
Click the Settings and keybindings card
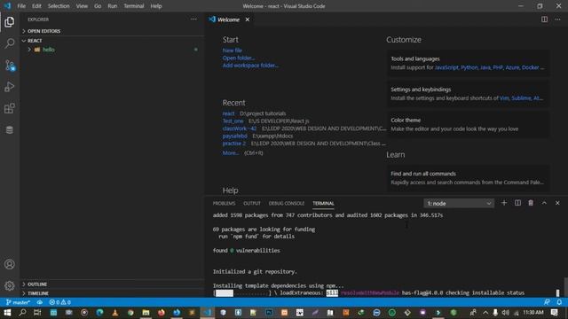click(468, 94)
